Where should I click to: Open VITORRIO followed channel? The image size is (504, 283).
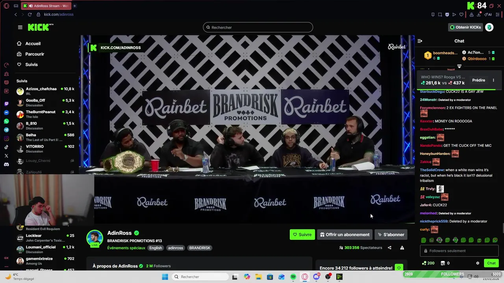click(46, 149)
